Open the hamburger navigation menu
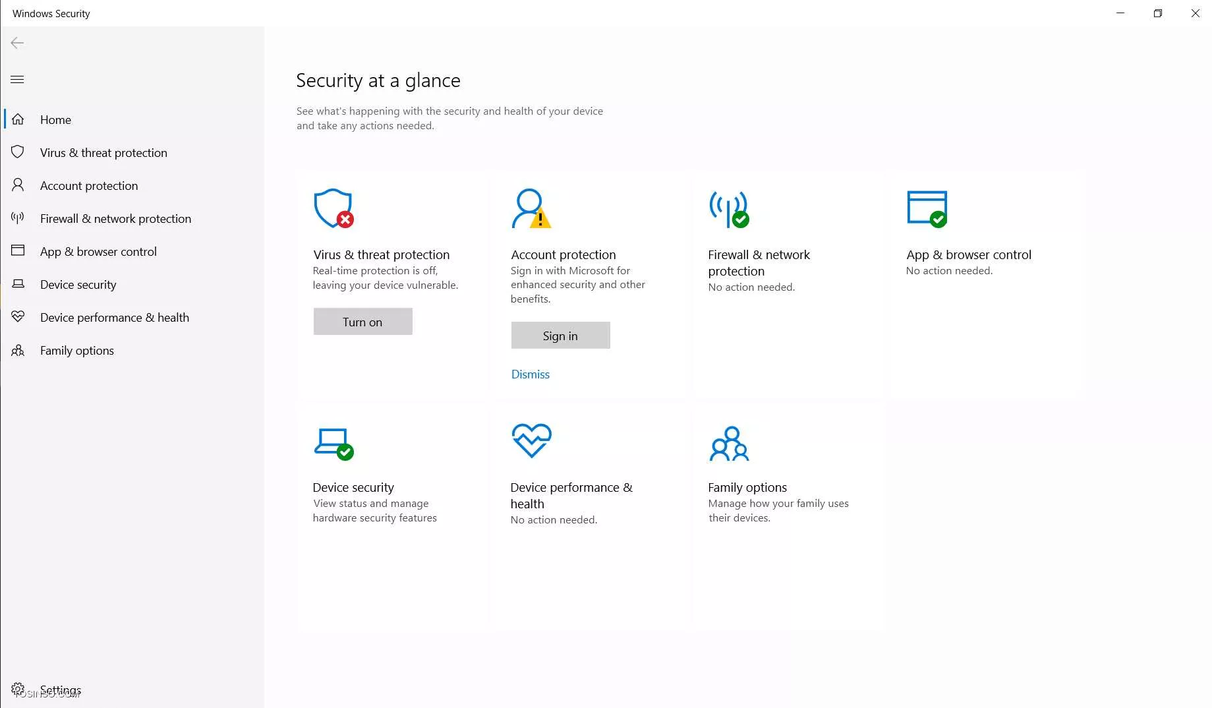The image size is (1212, 708). pos(17,80)
